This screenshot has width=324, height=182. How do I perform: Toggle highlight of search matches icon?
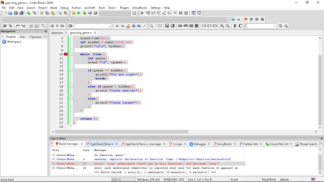pyautogui.click(x=128, y=26)
